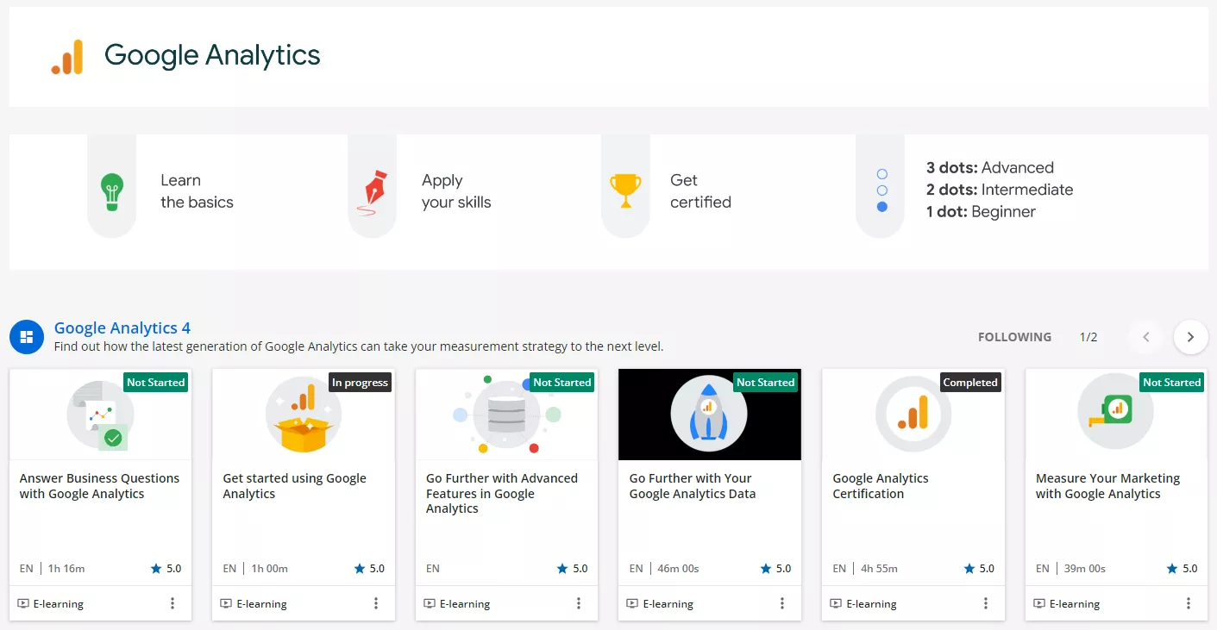Click star rating on Answer Business Questions card
This screenshot has width=1217, height=630.
click(166, 569)
